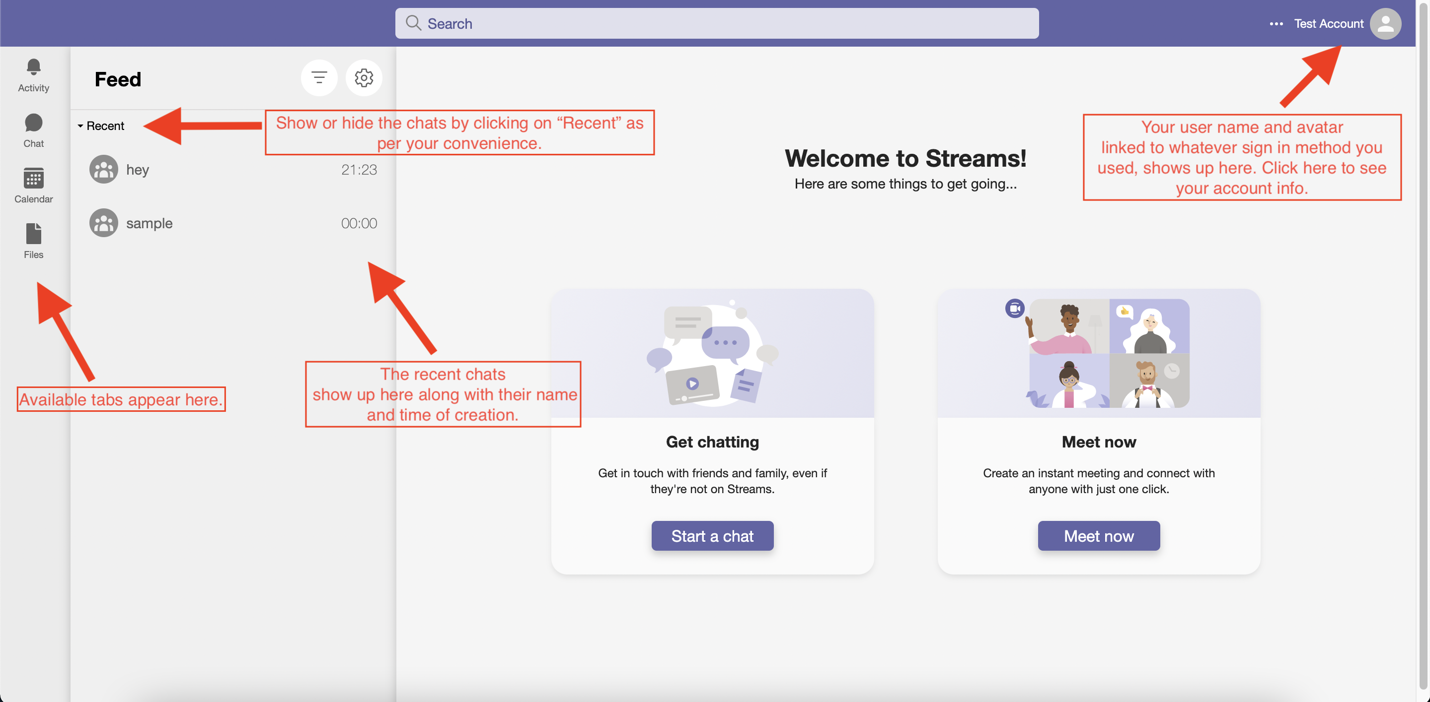
Task: Open the group avatar for the 'hey' chat
Action: (x=103, y=169)
